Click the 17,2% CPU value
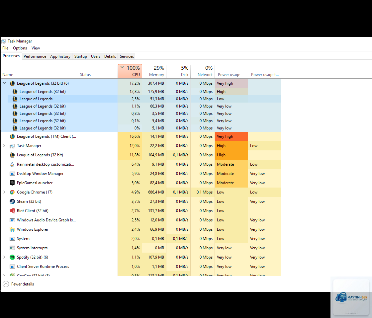The width and height of the screenshot is (372, 318). point(135,83)
